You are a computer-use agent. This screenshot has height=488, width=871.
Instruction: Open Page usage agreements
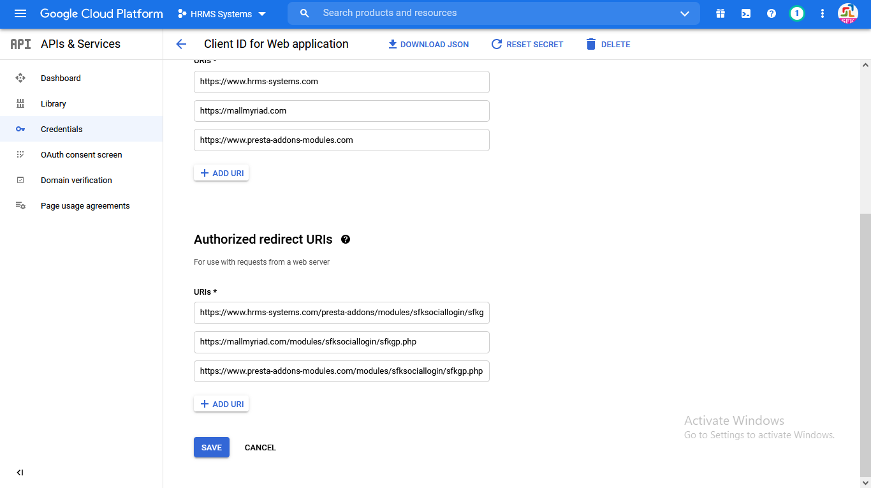[x=81, y=205]
